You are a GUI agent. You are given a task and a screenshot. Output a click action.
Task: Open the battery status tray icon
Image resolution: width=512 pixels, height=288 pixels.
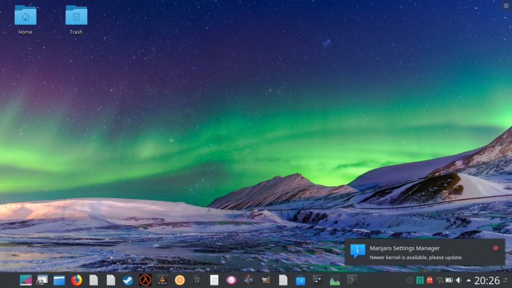point(449,280)
